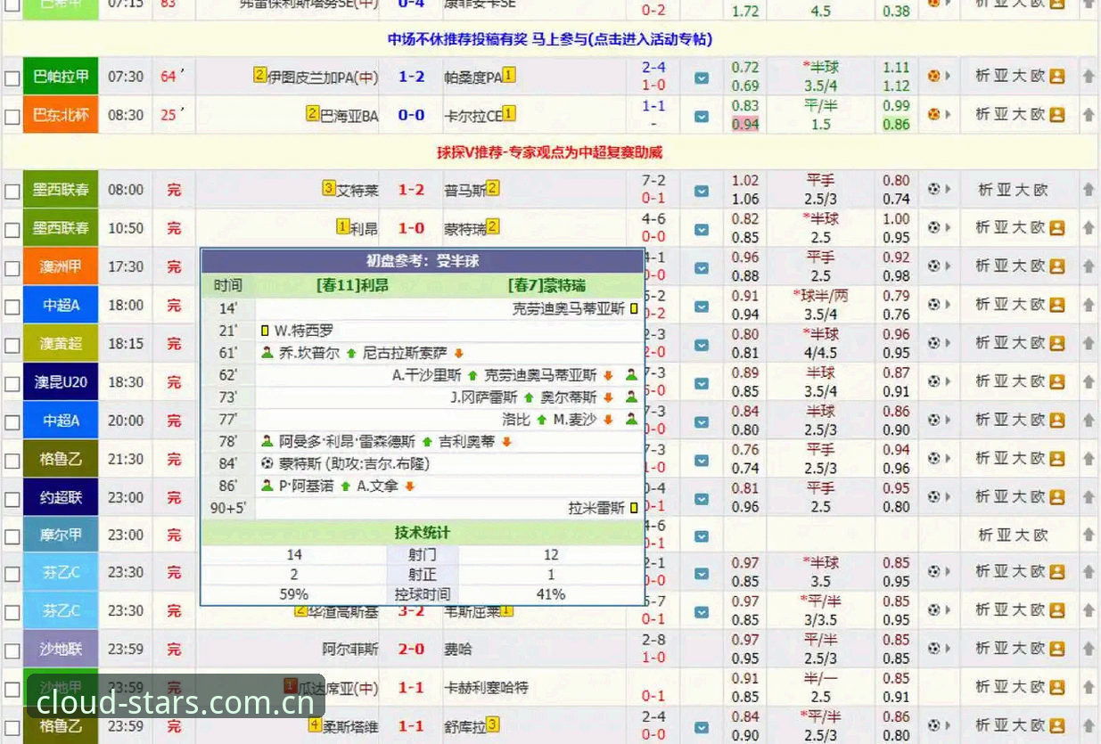Check the 中超A 18:00 match box
This screenshot has width=1101, height=744.
coord(12,307)
